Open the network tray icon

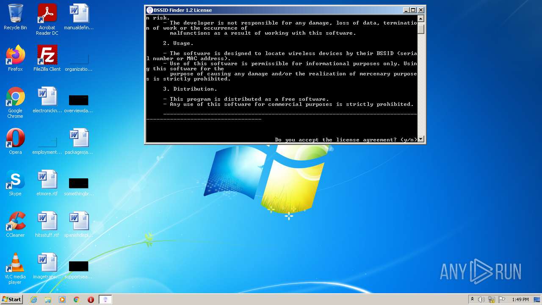click(492, 299)
